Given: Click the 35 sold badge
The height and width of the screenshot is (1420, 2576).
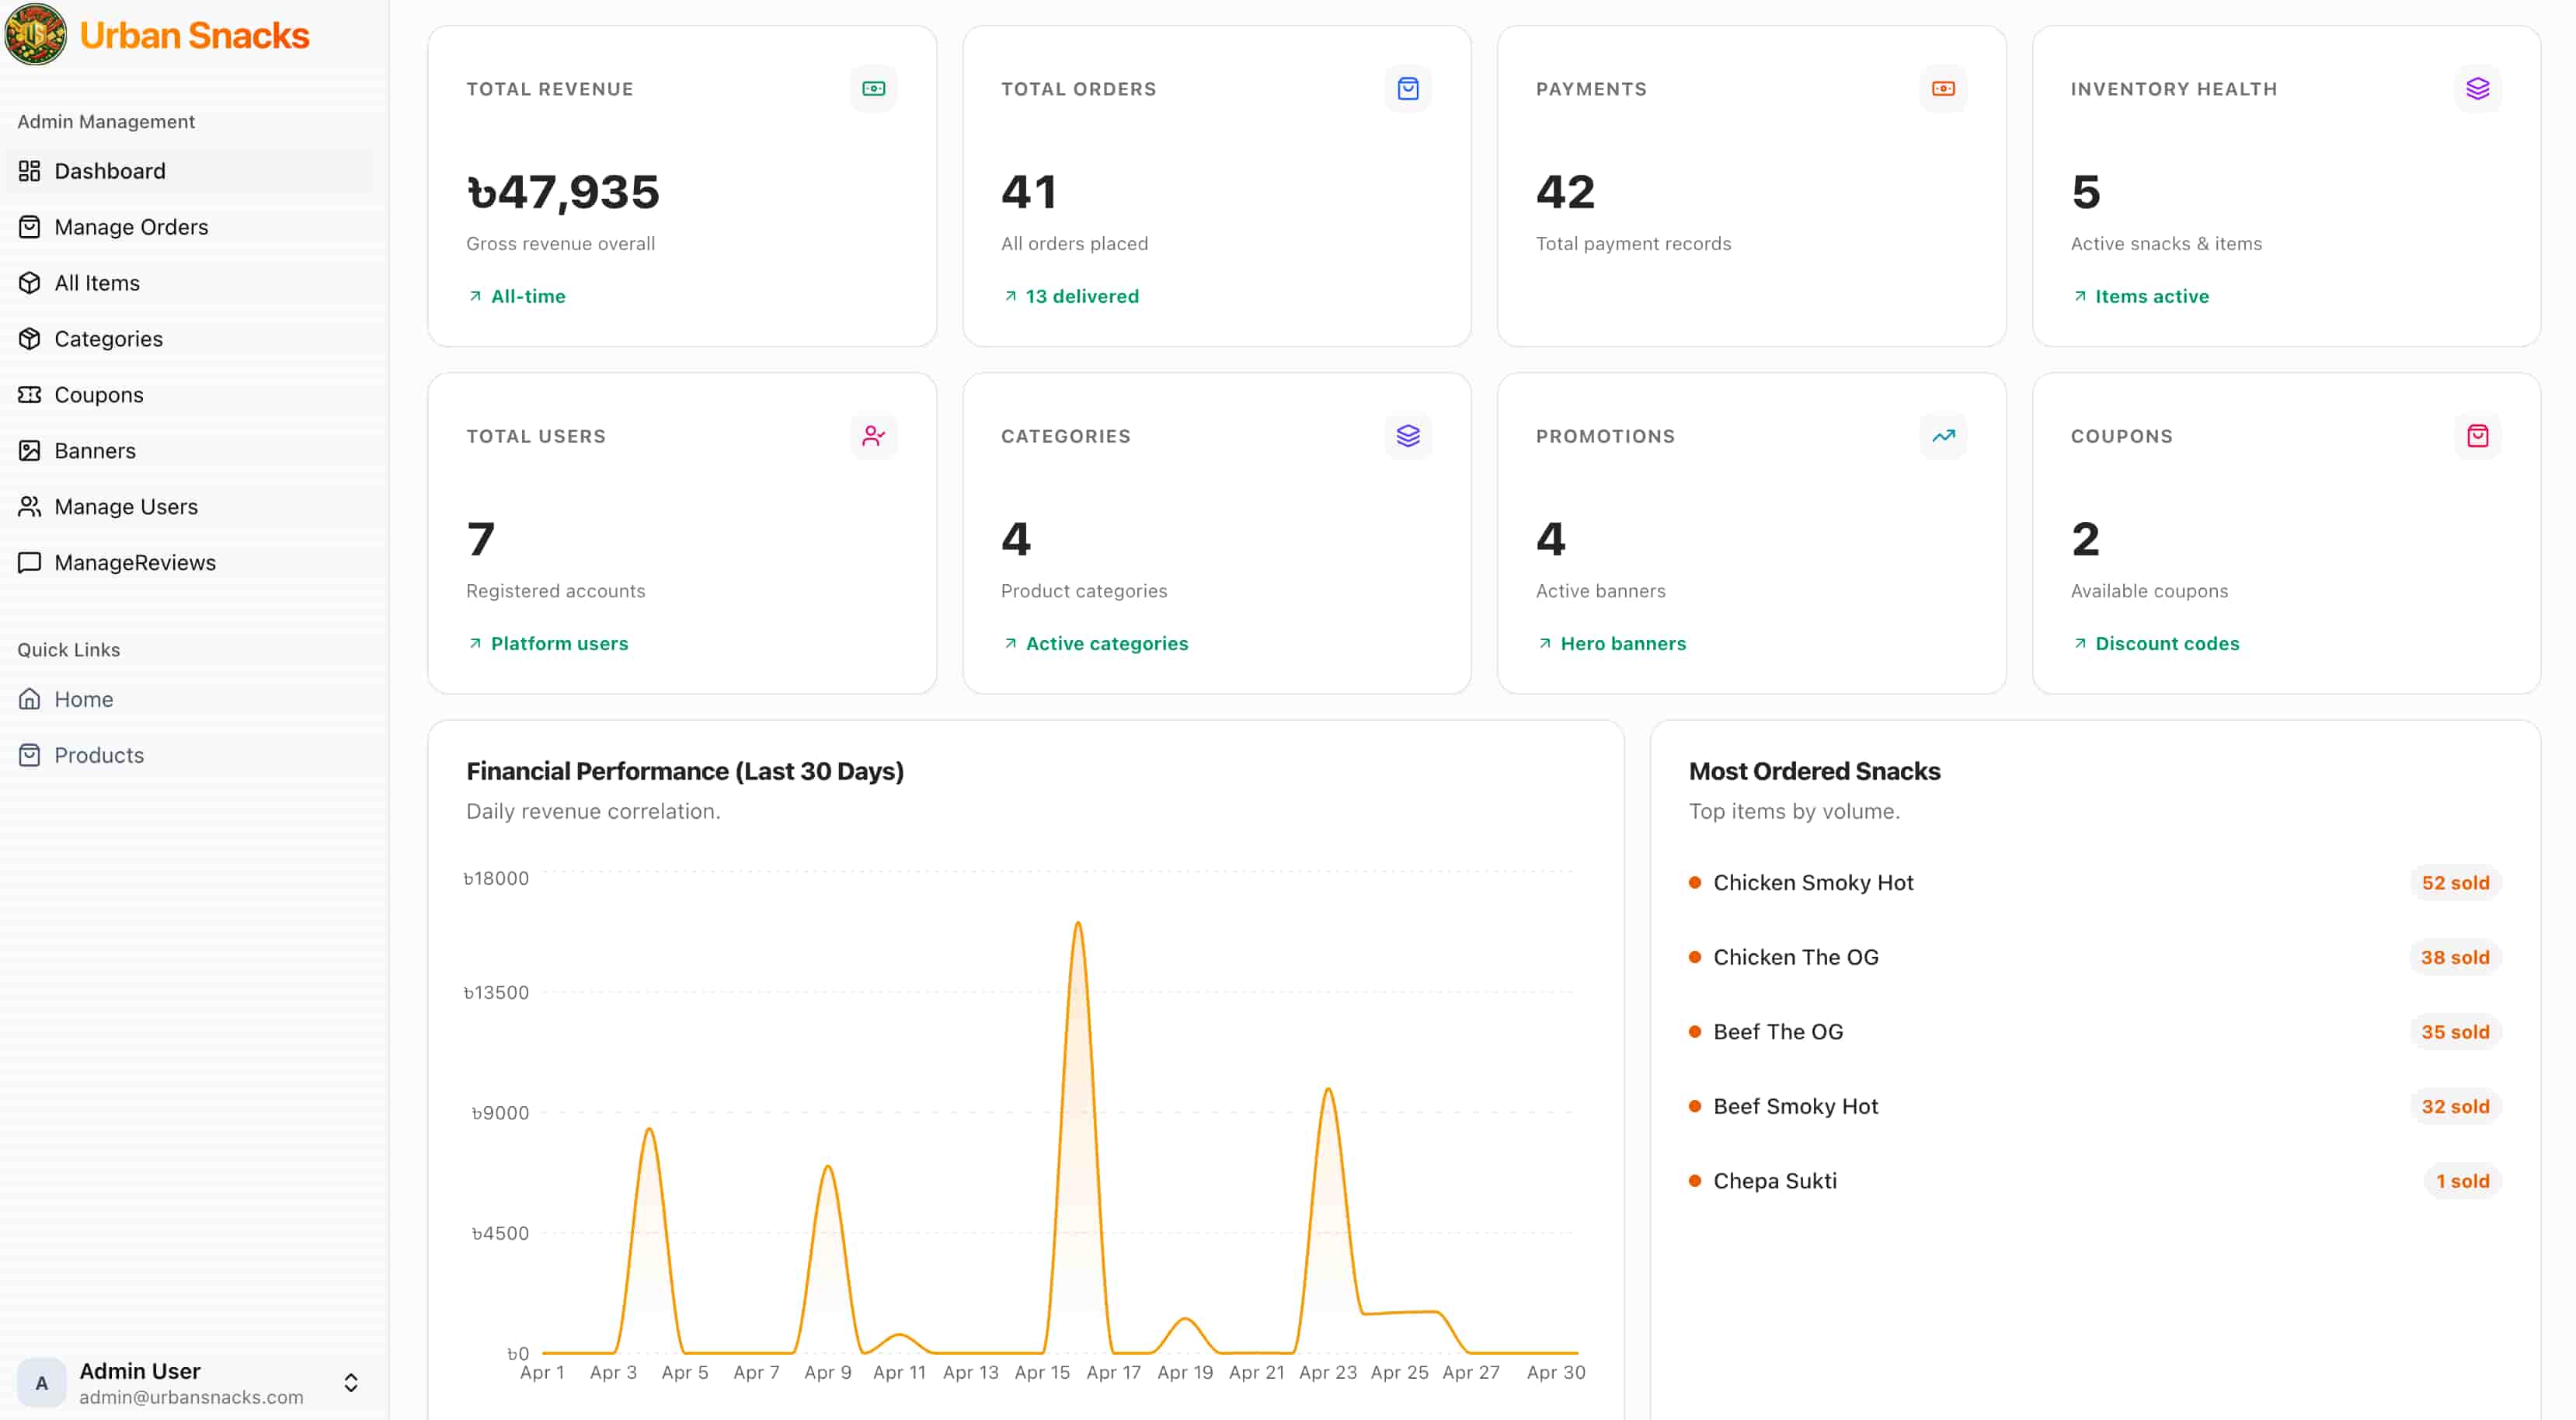Looking at the screenshot, I should coord(2455,1032).
